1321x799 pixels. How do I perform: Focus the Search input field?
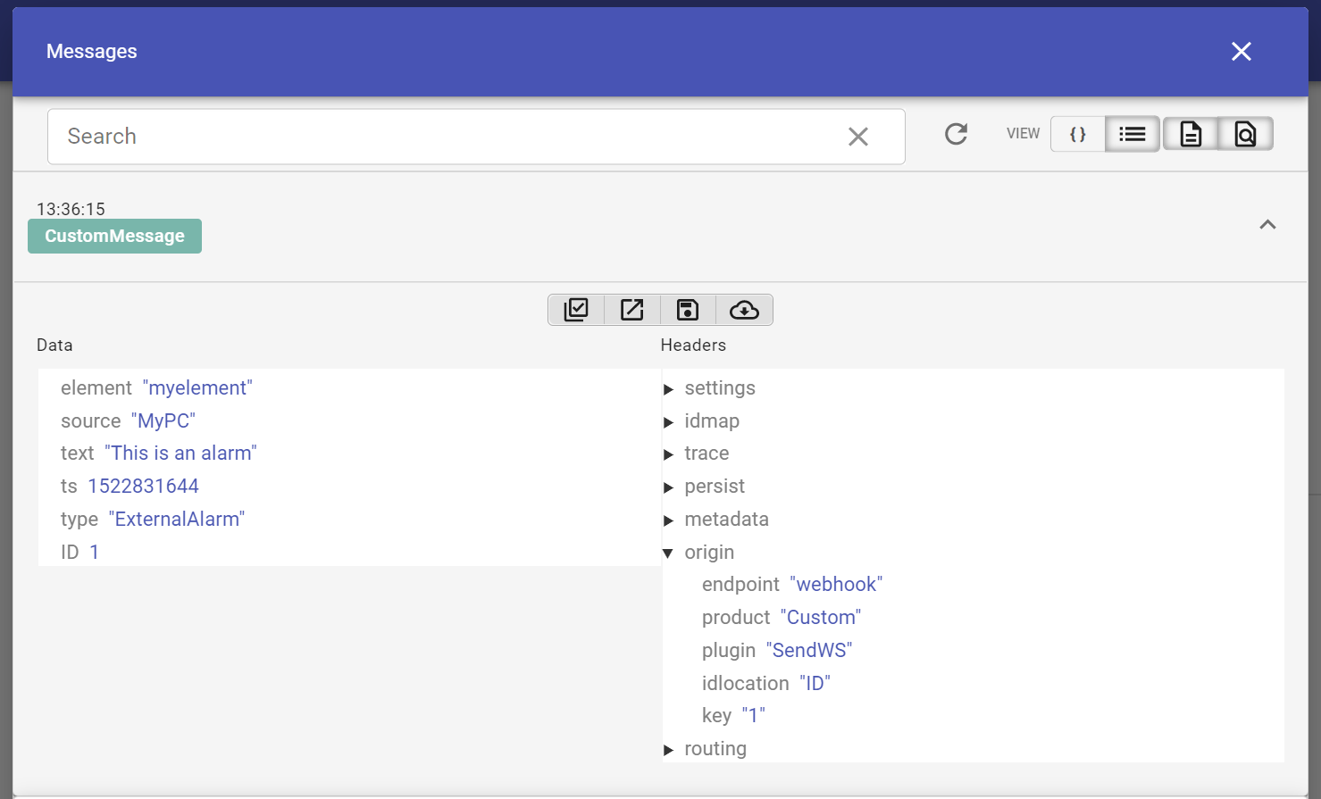tap(447, 137)
